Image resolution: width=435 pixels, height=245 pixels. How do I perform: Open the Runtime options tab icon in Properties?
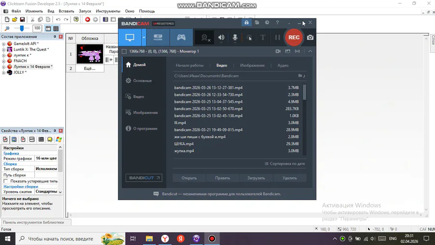pos(23,139)
